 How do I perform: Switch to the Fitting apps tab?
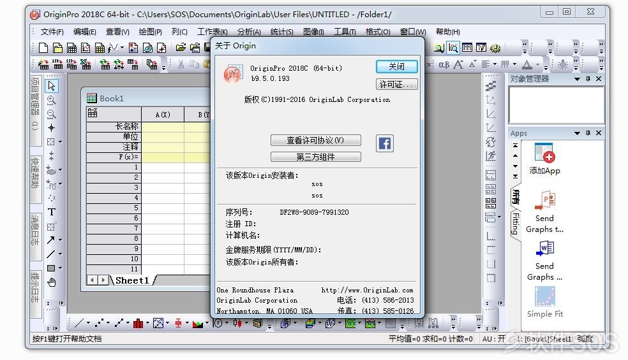(x=516, y=224)
